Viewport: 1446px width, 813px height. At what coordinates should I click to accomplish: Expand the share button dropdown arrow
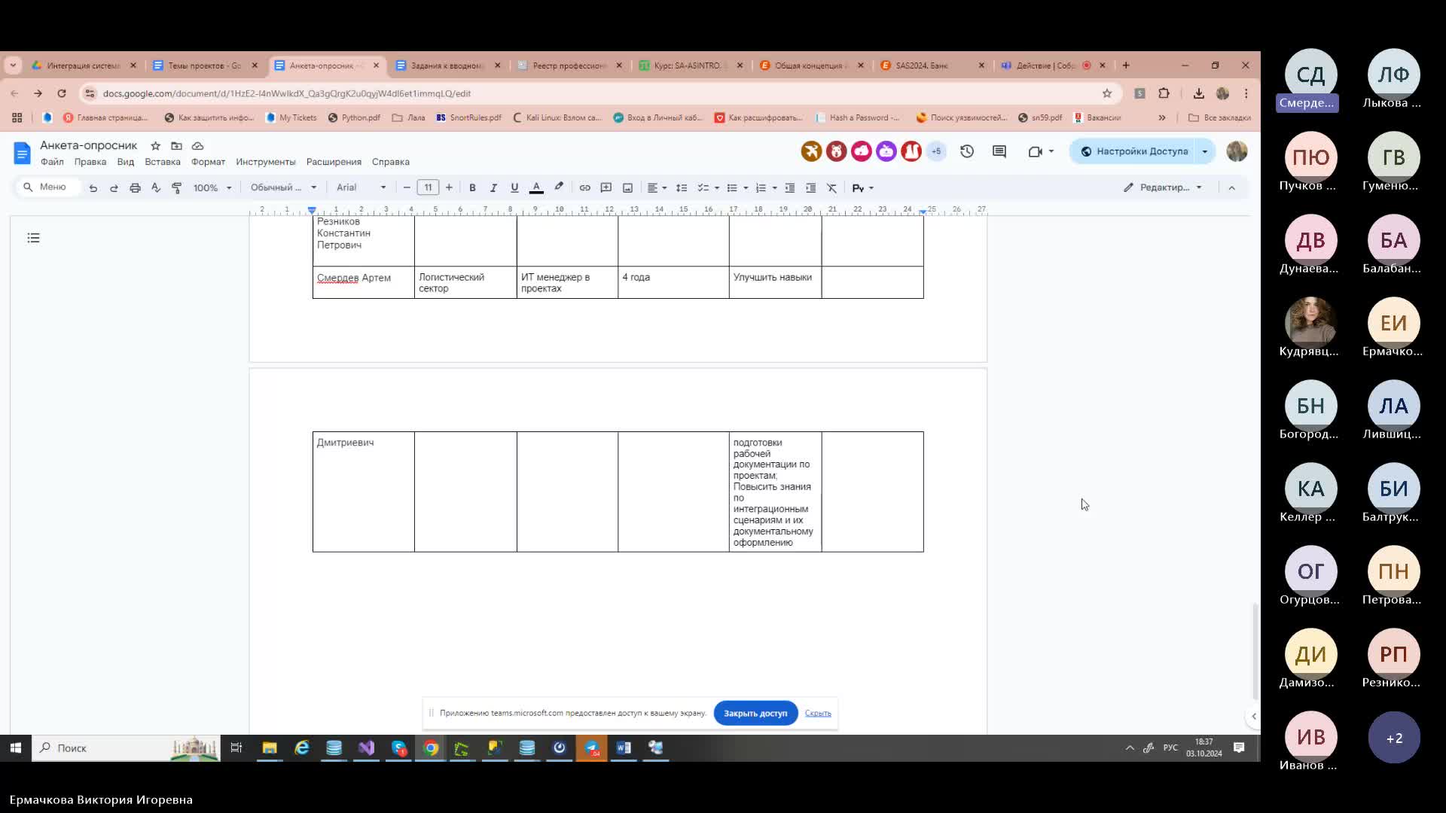coord(1205,151)
